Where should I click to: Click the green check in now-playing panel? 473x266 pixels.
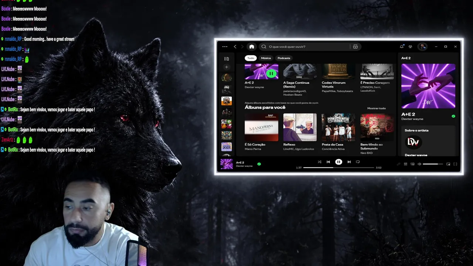pyautogui.click(x=453, y=116)
